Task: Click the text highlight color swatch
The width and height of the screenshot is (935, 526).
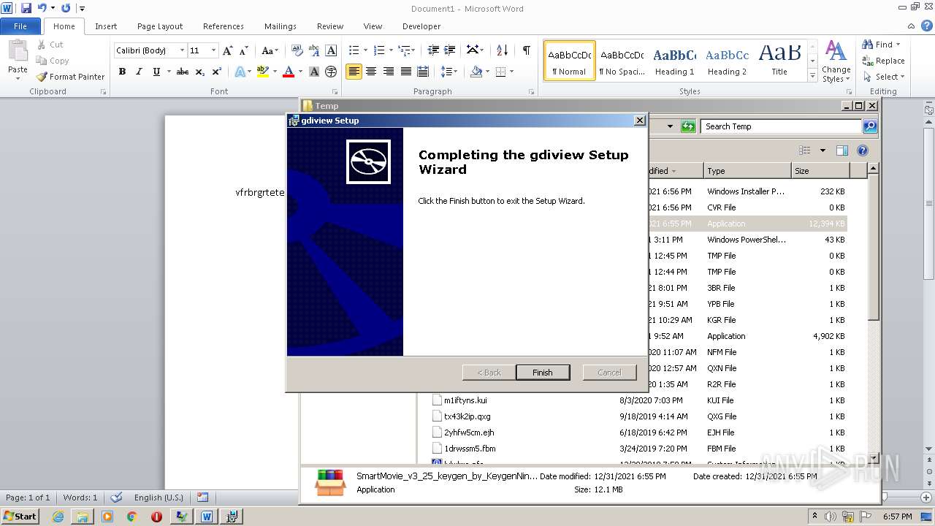Action: tap(263, 72)
